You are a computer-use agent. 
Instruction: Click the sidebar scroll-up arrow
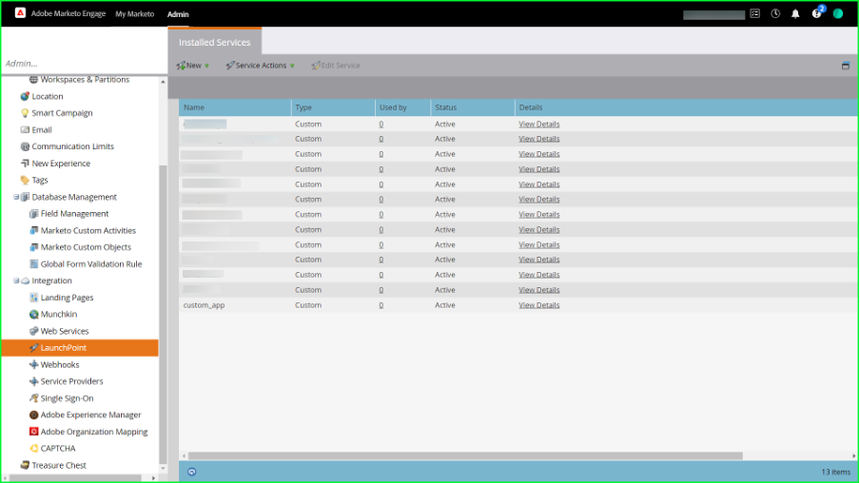(x=163, y=82)
